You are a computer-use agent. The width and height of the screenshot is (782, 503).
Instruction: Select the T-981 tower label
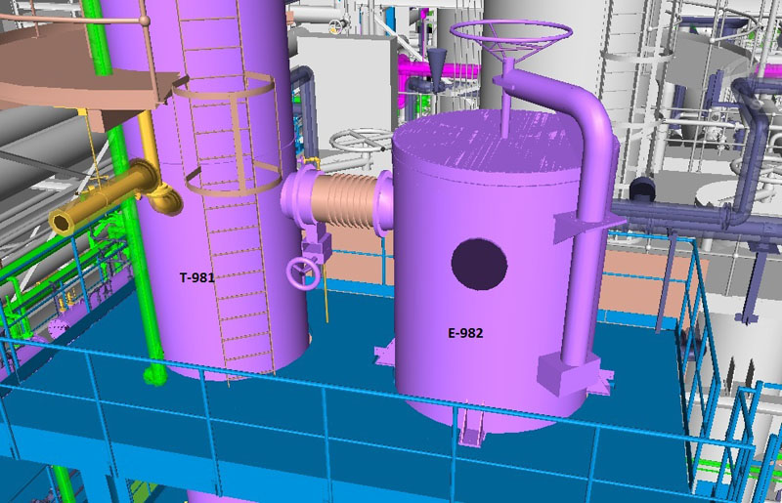click(x=197, y=277)
